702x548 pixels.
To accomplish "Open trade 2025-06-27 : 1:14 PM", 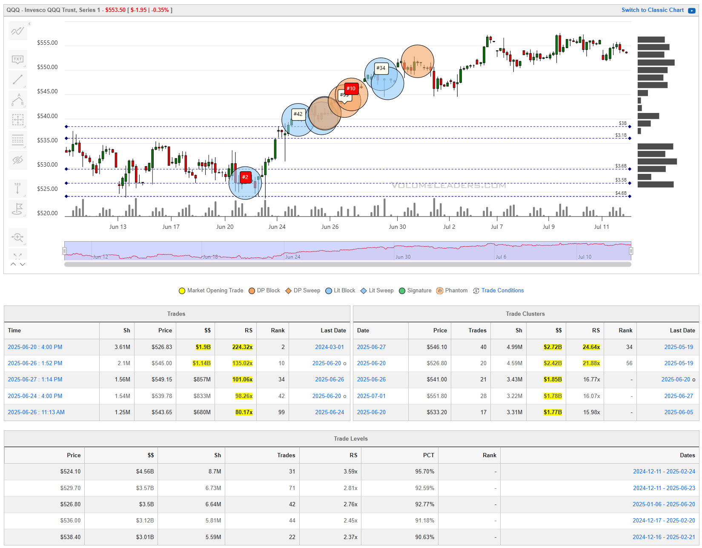I will (x=35, y=379).
